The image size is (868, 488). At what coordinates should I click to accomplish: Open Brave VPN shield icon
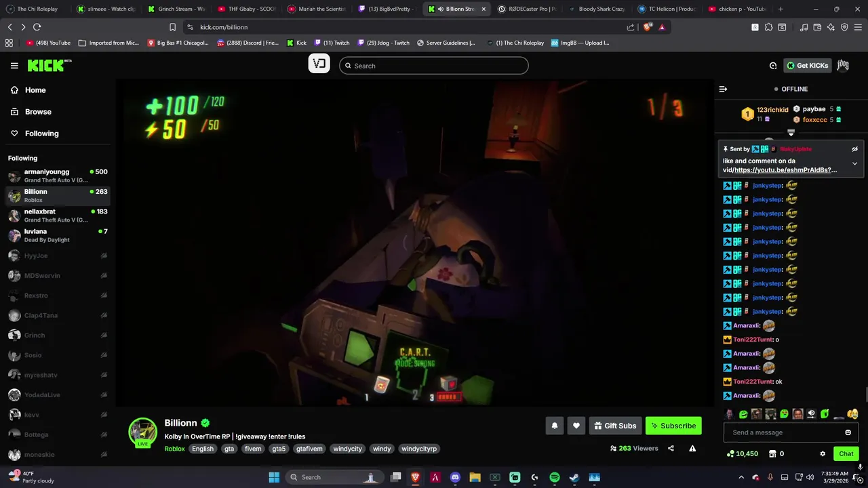[844, 27]
